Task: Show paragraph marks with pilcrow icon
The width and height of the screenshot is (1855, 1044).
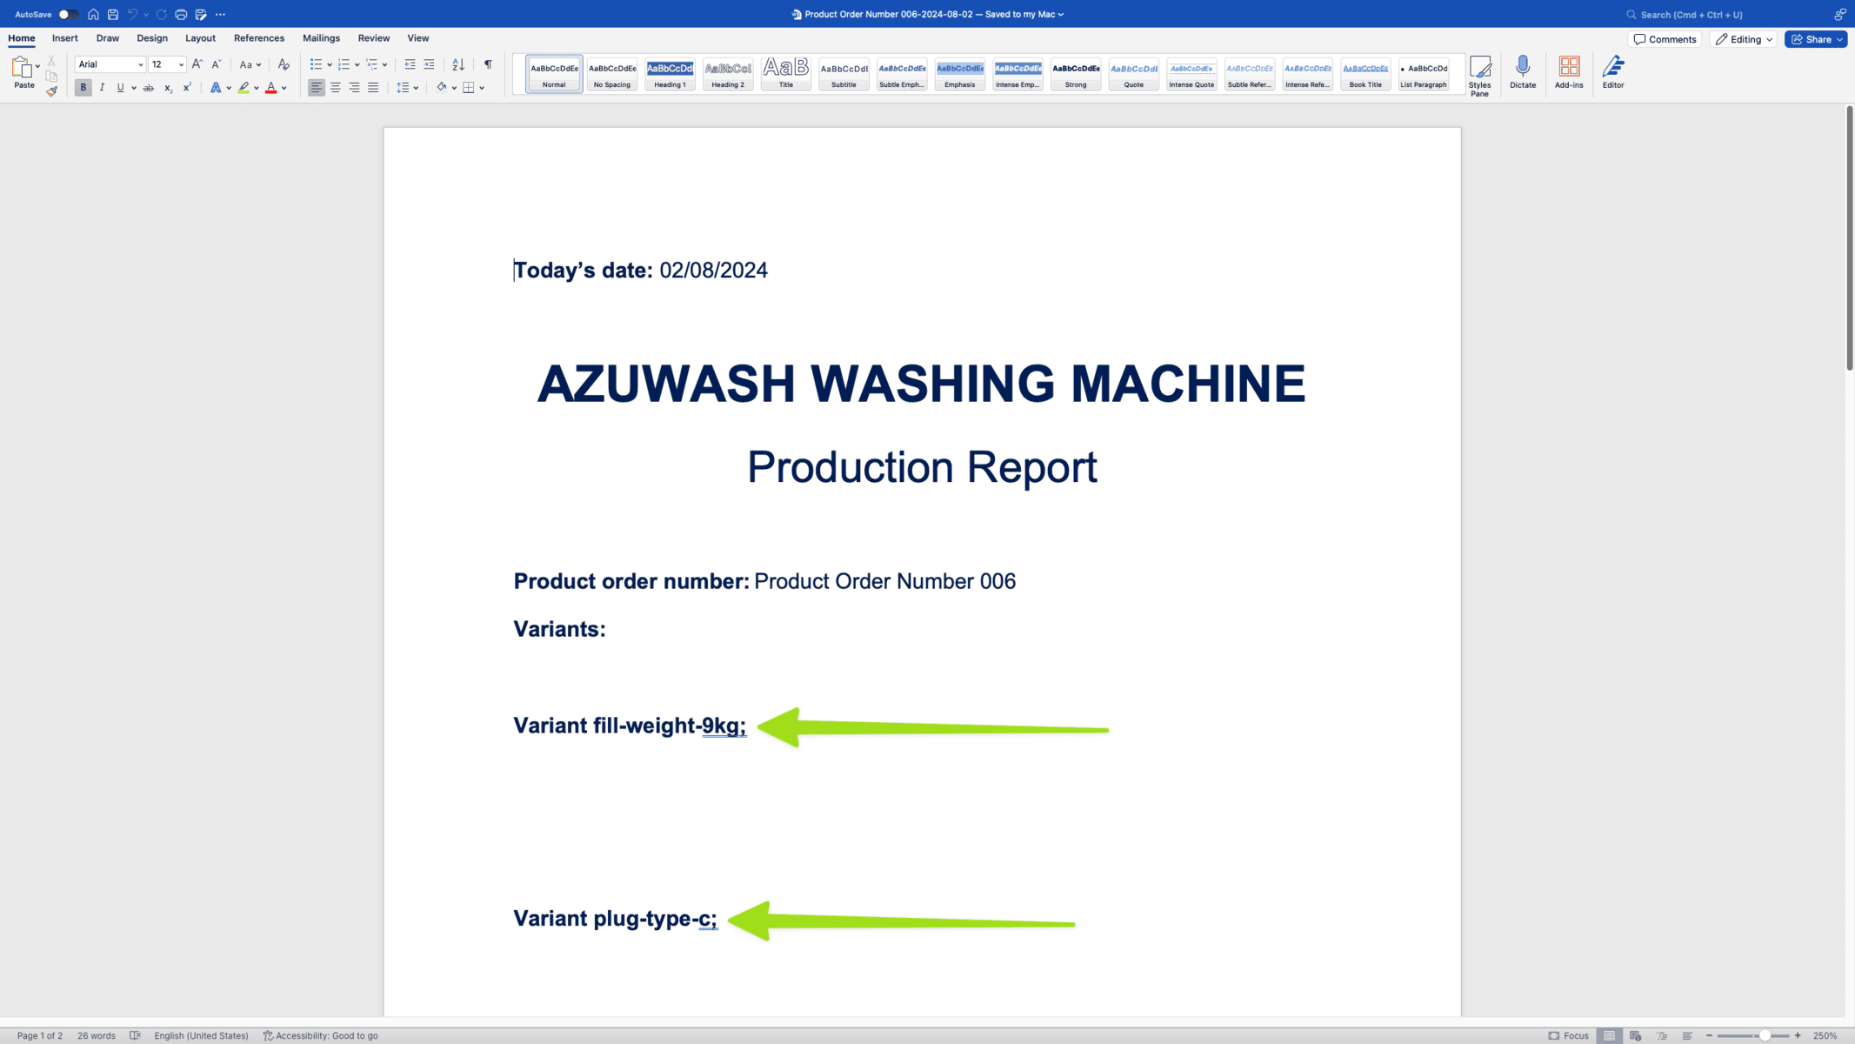Action: tap(488, 64)
